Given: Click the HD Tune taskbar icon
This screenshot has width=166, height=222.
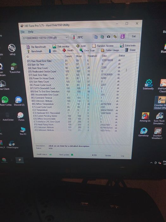Looking at the screenshot, I should coord(20,160).
